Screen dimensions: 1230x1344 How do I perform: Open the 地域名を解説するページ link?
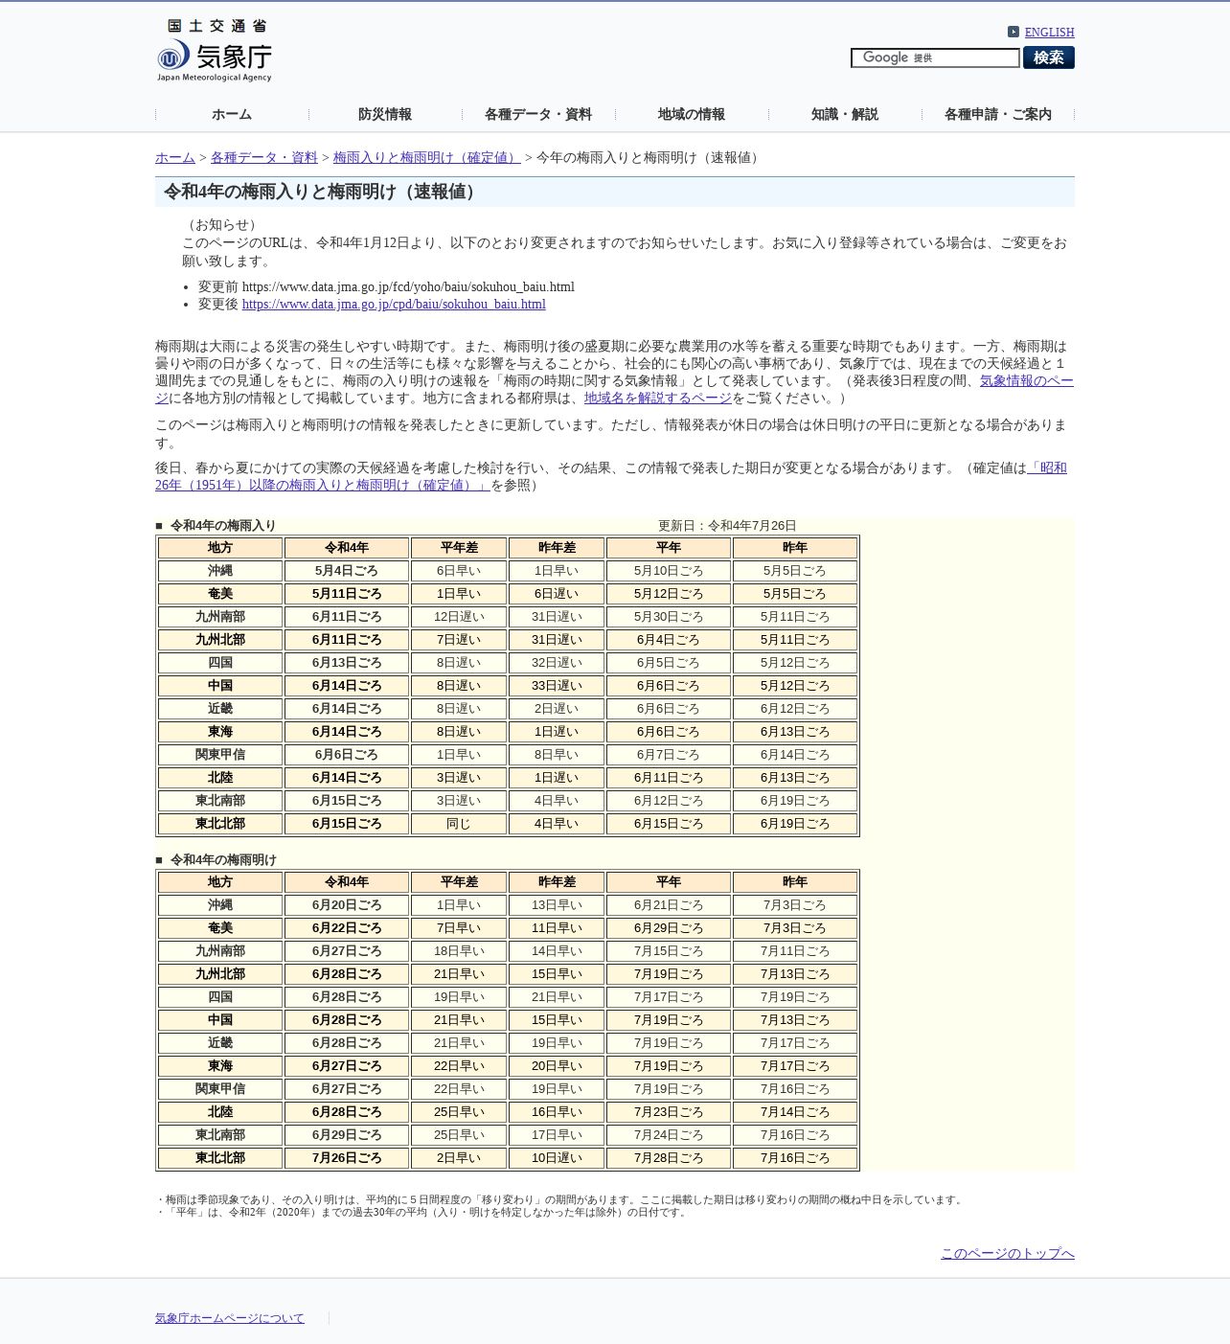[x=658, y=398]
